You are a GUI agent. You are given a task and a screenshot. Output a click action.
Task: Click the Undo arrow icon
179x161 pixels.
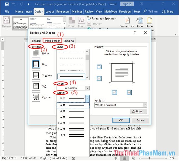(x=14, y=4)
